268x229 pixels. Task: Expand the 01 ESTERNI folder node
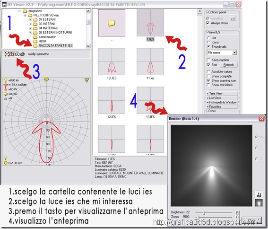30,19
